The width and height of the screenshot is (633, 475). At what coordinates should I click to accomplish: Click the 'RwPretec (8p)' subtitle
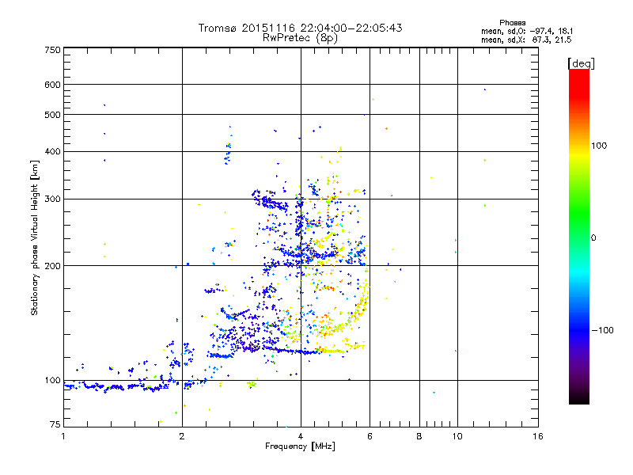(300, 38)
